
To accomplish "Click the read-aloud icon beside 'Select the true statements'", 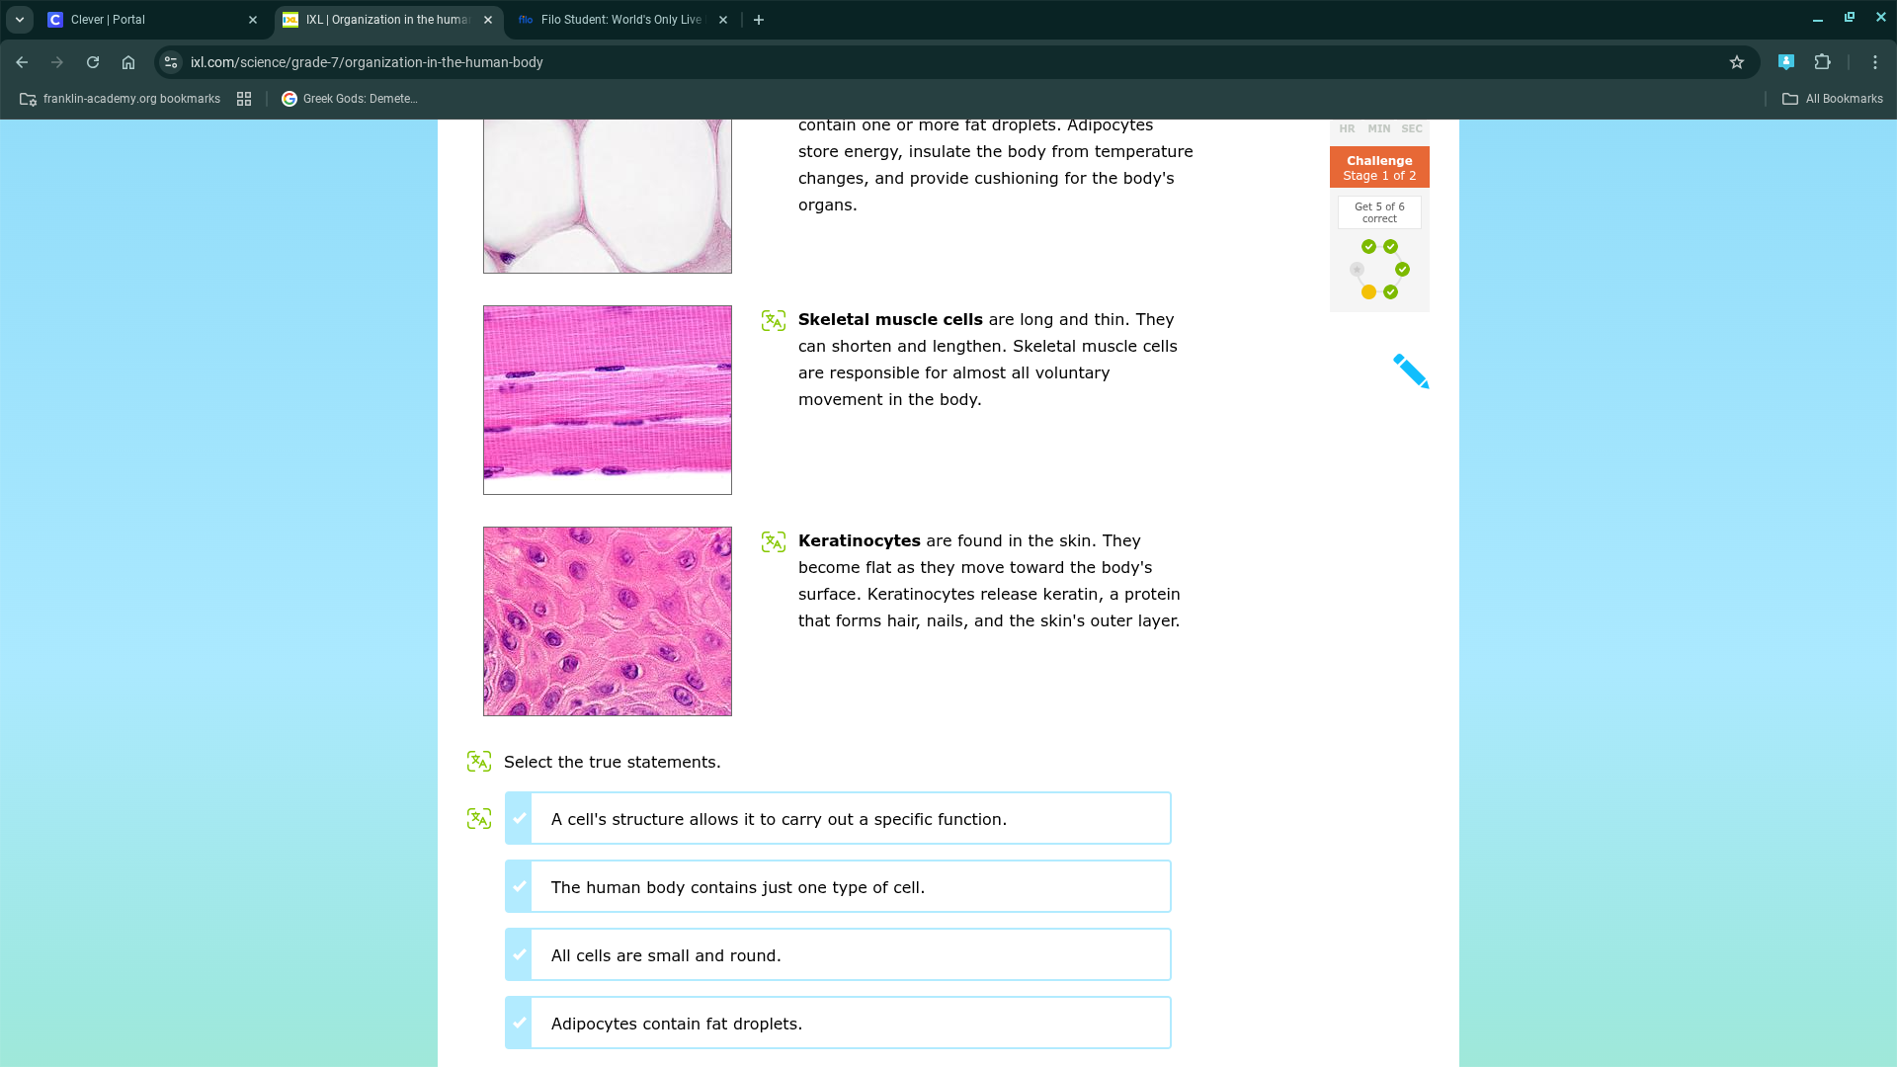I will (x=479, y=761).
